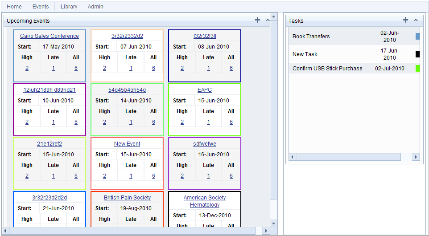Click High count 2 for 3r32r2332d2 event

pos(104,68)
